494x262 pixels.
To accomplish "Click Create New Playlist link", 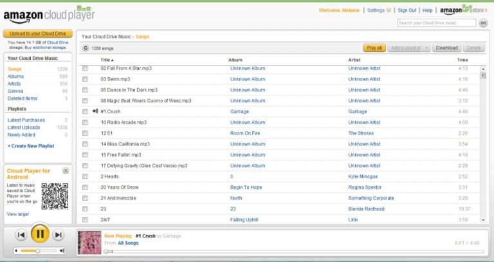I will point(31,146).
